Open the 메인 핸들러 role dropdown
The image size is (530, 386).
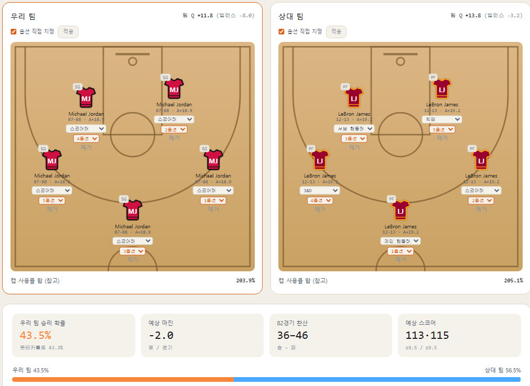pos(400,241)
